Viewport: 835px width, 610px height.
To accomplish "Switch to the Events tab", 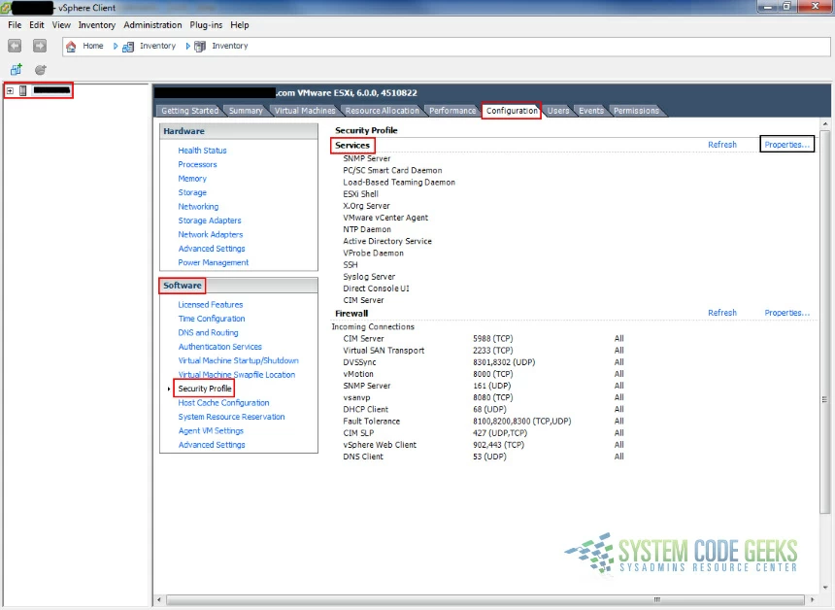I will click(x=591, y=111).
